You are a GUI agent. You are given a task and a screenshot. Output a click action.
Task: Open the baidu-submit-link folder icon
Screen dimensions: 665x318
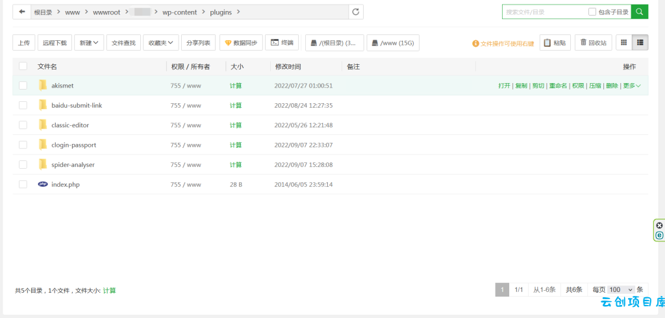click(42, 105)
